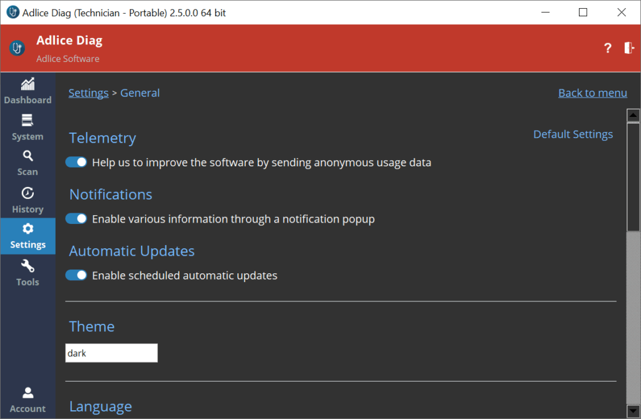This screenshot has width=641, height=419.
Task: Click the scrollbar up arrow
Action: click(x=633, y=115)
